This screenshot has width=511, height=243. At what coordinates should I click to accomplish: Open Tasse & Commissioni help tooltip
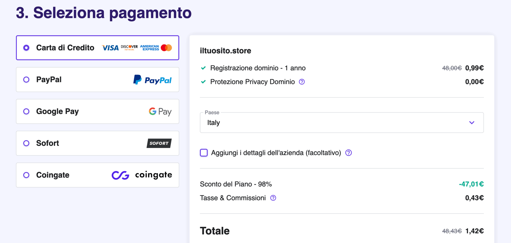(273, 198)
